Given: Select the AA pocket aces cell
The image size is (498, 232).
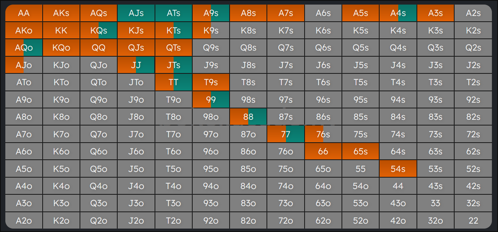Looking at the screenshot, I should (x=24, y=13).
